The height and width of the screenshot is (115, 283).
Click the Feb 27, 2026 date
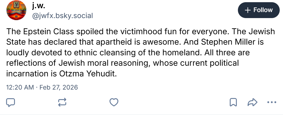(59, 87)
